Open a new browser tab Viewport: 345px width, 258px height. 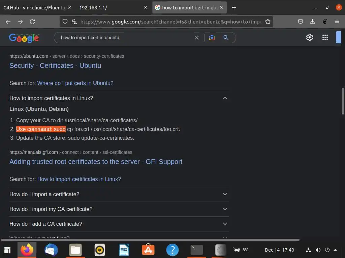(x=234, y=8)
